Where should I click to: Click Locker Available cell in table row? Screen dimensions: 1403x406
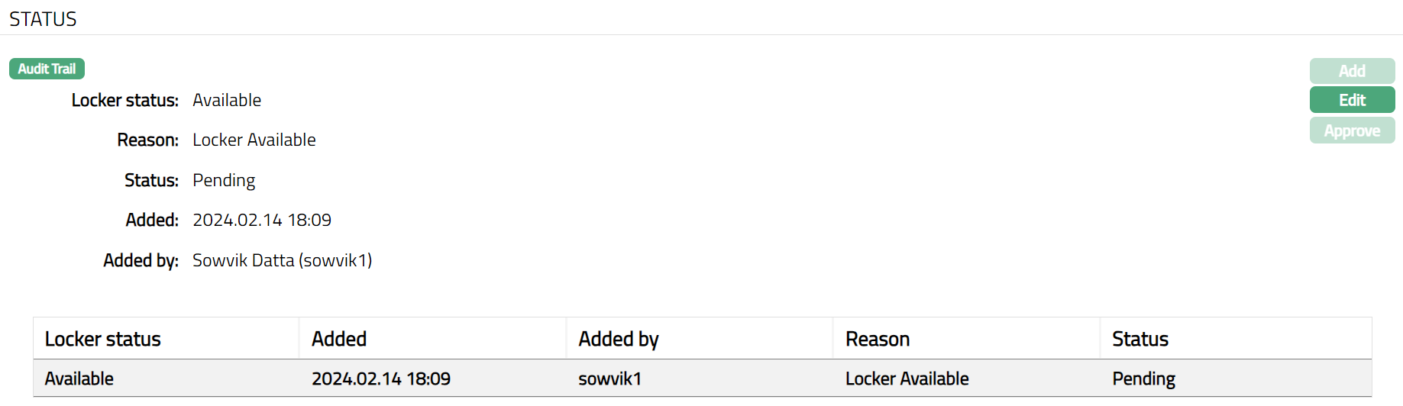click(907, 379)
